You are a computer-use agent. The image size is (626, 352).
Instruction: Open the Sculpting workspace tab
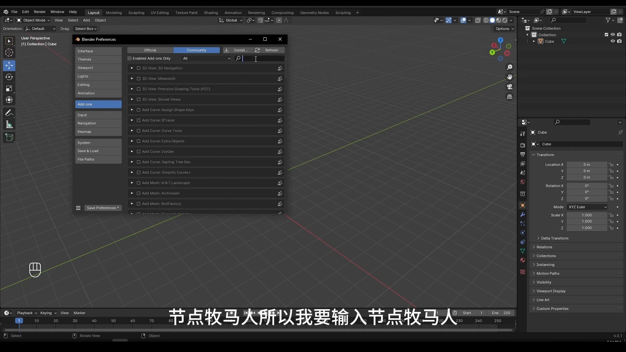click(x=136, y=13)
